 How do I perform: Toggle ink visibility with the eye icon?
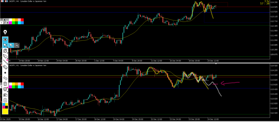coord(5,40)
